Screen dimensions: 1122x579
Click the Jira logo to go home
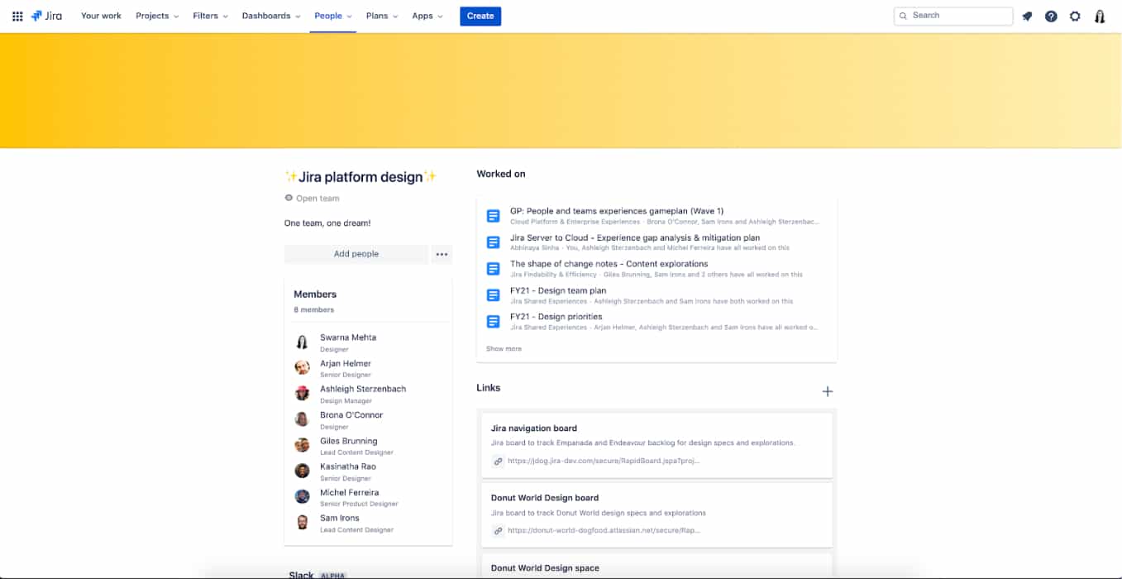(45, 16)
